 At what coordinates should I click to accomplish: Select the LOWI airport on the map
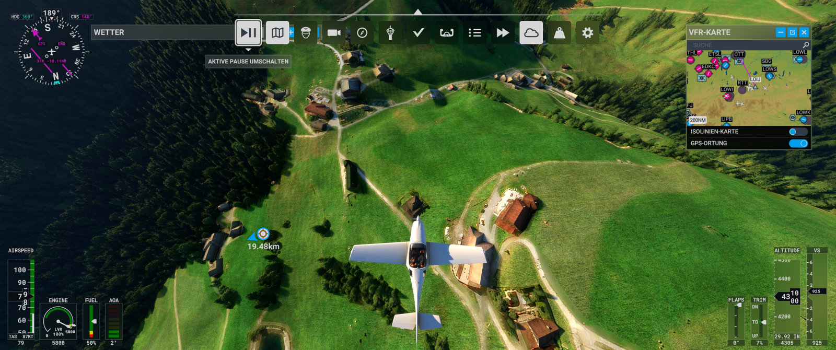(727, 96)
